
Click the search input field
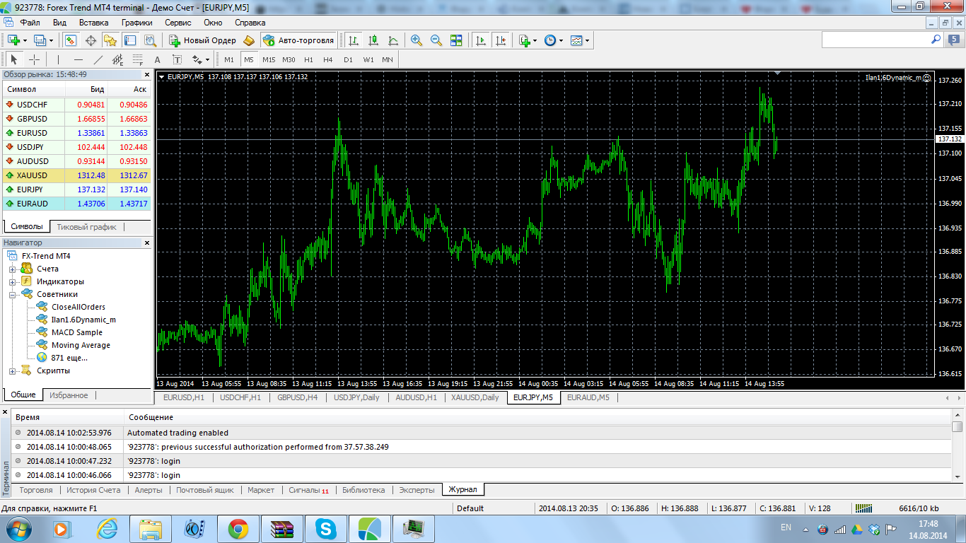coord(875,40)
